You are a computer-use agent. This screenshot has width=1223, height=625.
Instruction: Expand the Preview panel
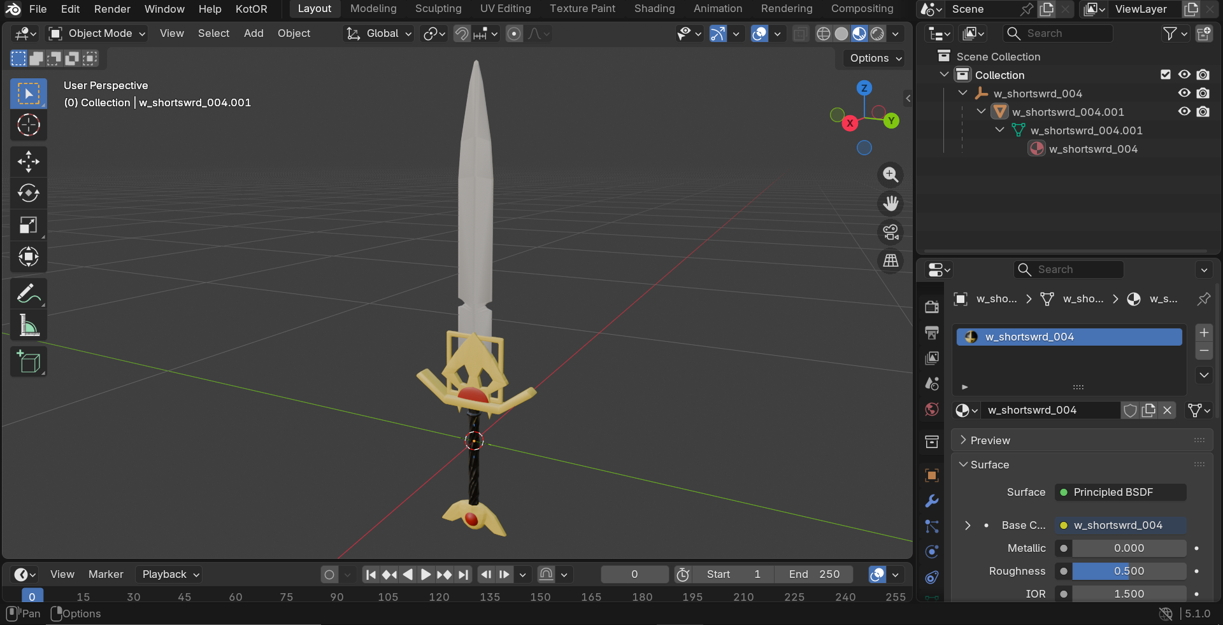(x=990, y=440)
